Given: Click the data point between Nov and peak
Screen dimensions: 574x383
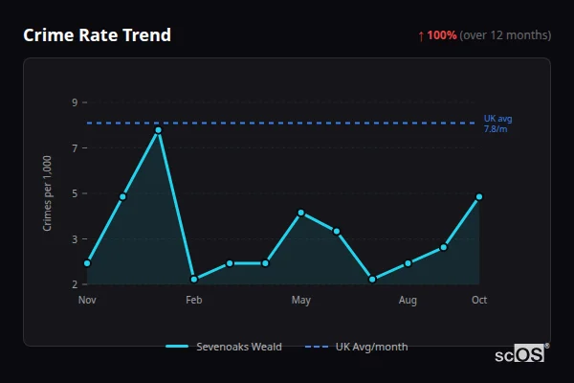Looking at the screenshot, I should coord(122,196).
